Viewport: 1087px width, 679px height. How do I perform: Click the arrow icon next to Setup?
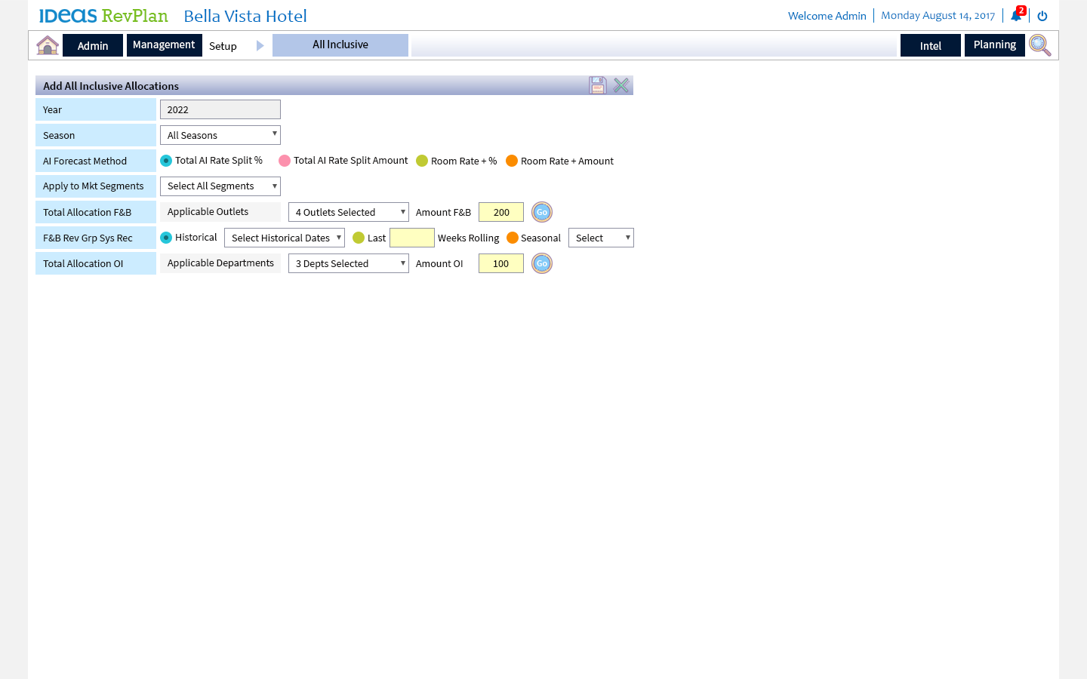pyautogui.click(x=260, y=46)
